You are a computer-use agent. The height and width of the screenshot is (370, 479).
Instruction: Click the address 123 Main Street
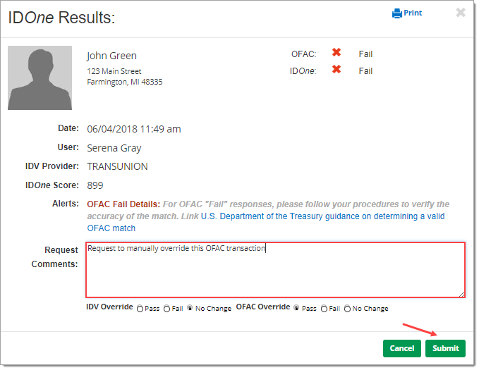(114, 71)
